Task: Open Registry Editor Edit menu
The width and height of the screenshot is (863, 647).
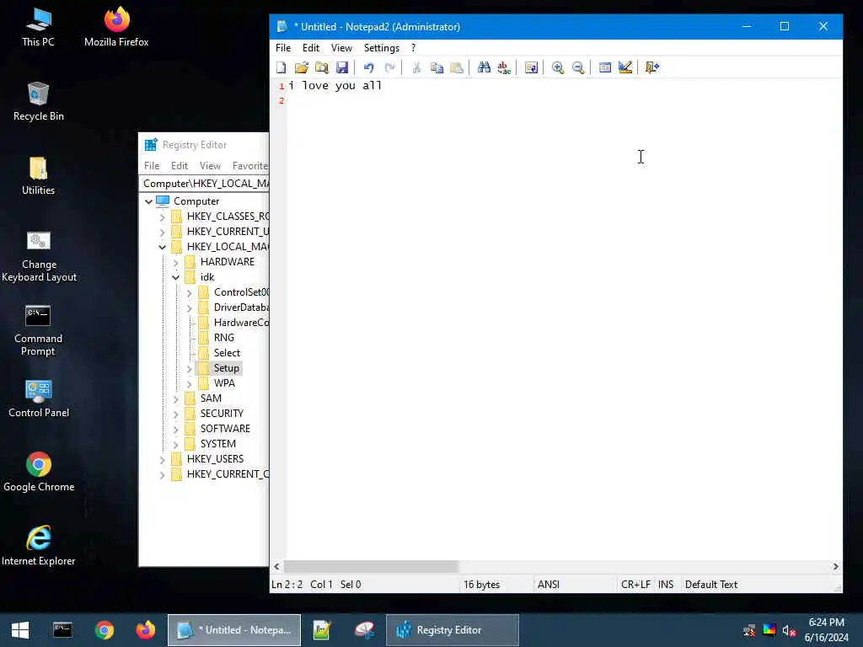Action: (179, 166)
